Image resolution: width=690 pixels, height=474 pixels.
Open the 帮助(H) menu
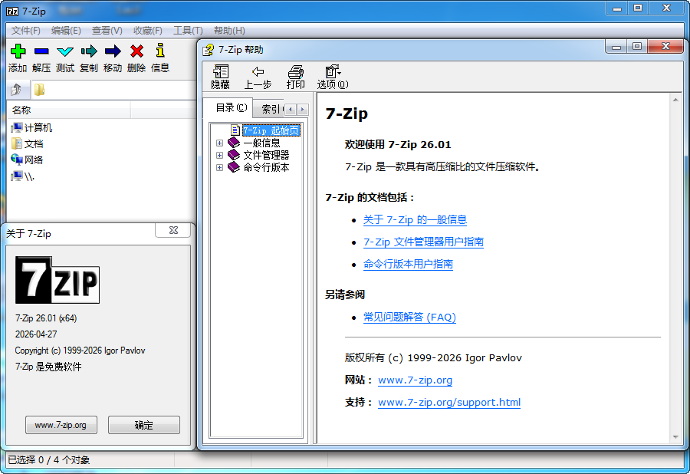(x=229, y=31)
